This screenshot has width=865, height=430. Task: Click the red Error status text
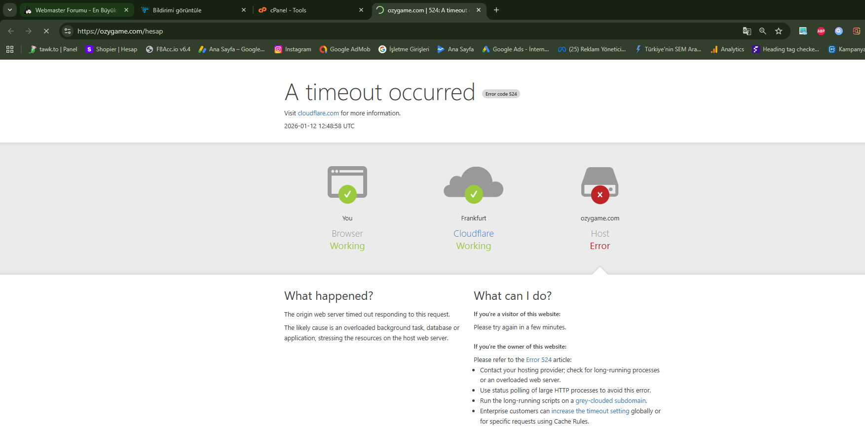click(x=600, y=246)
